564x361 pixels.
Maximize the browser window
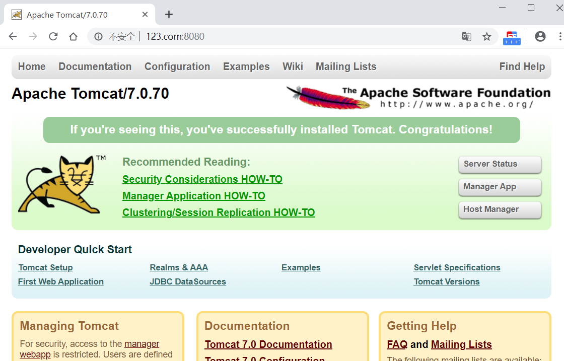531,8
